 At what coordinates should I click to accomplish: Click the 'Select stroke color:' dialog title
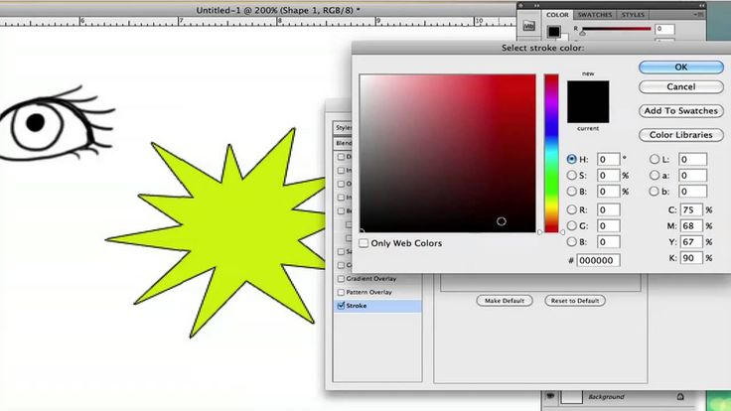pos(542,48)
